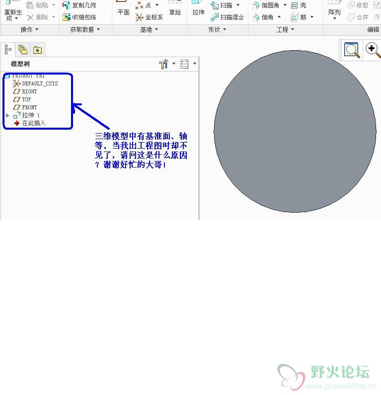Expand the 形状 group menu
Image resolution: width=381 pixels, height=395 pixels.
tap(217, 30)
